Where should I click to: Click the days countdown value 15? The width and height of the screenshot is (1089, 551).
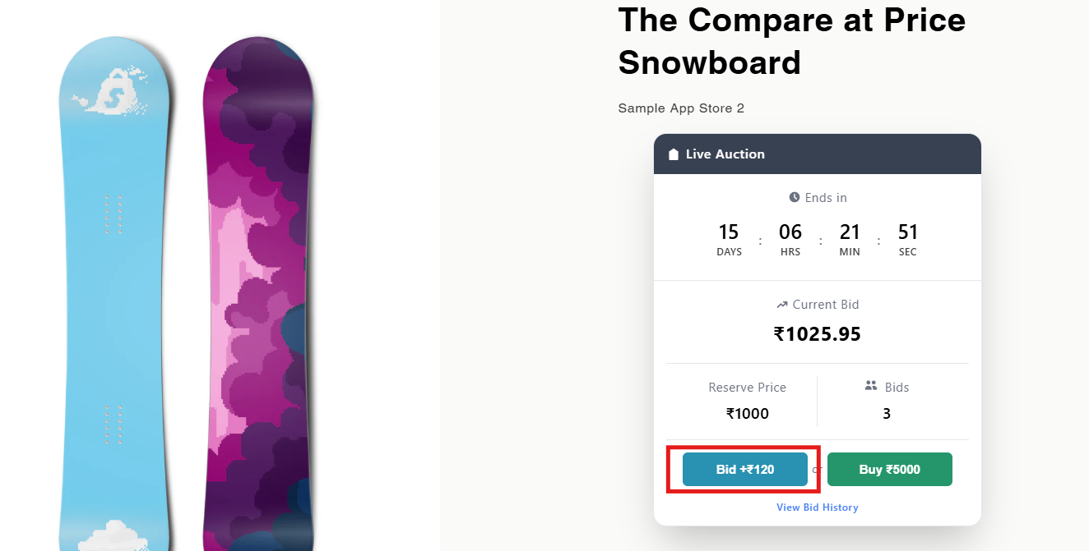[x=729, y=232]
